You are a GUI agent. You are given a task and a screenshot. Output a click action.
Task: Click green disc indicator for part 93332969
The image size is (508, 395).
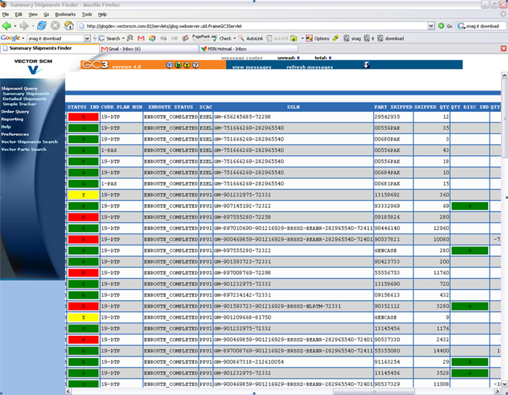[470, 206]
